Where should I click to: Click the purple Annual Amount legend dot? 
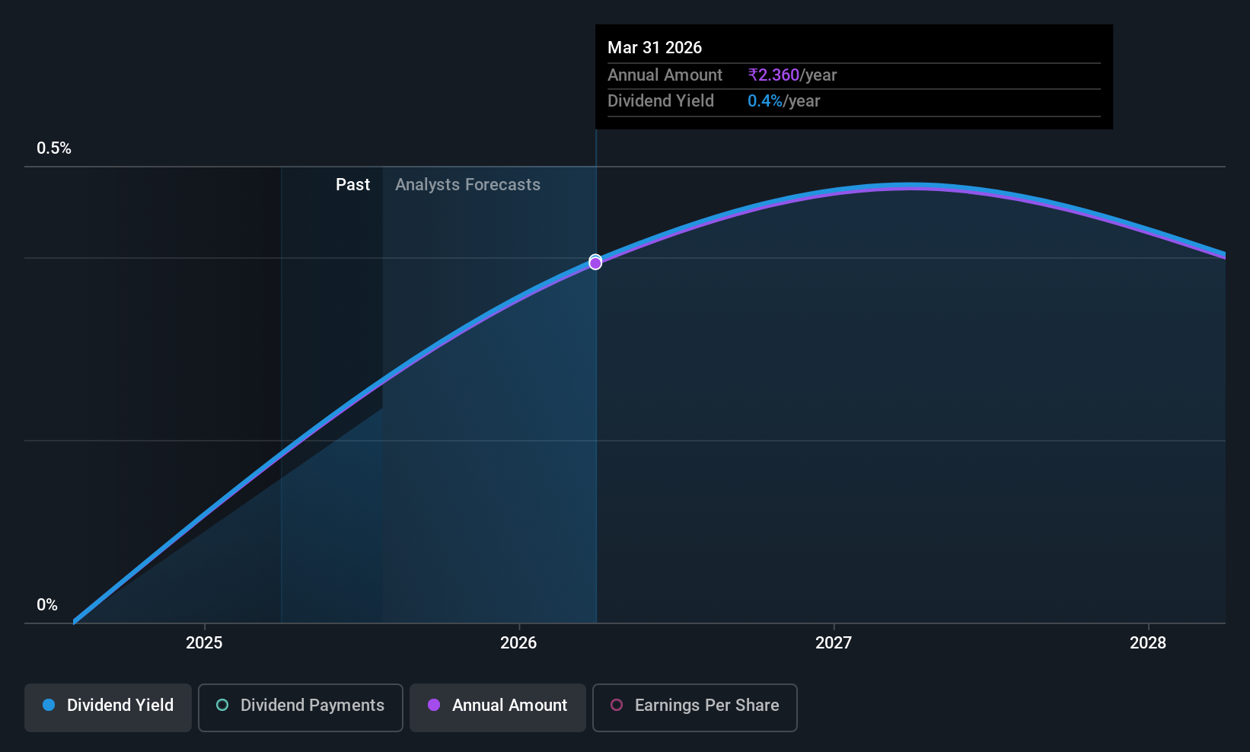434,705
